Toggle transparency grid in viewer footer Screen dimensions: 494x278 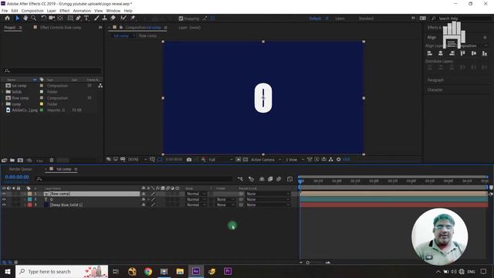[x=245, y=160]
